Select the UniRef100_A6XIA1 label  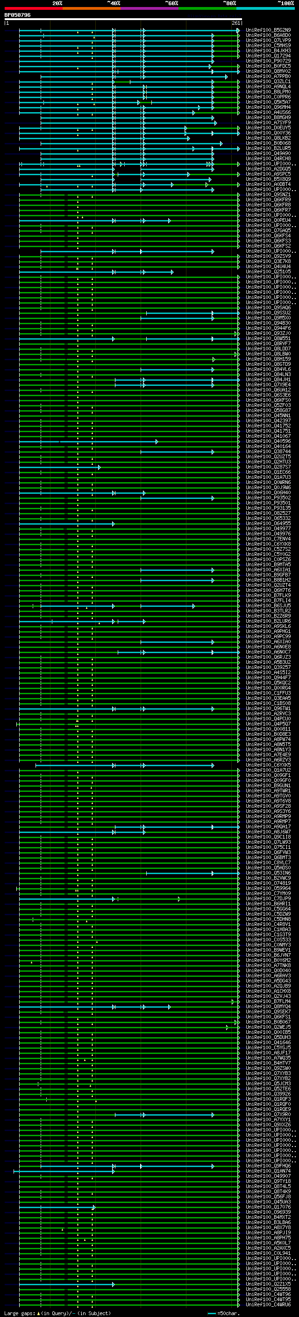point(268,570)
